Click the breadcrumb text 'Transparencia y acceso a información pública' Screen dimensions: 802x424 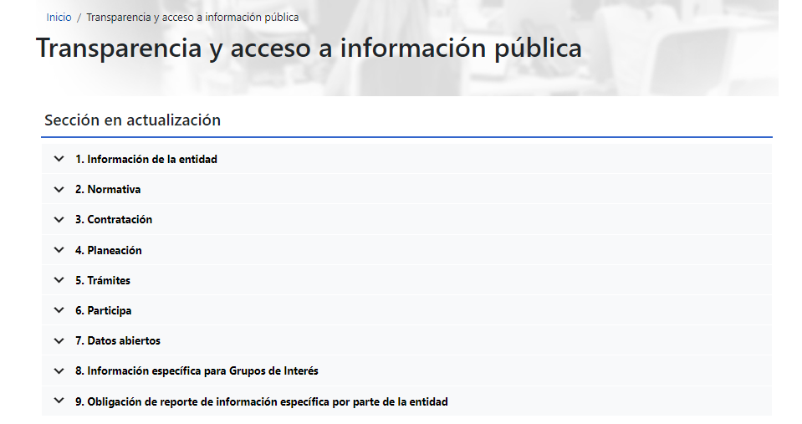click(192, 18)
